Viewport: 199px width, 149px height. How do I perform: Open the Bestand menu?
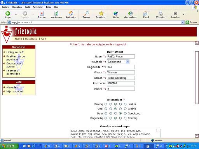pyautogui.click(x=5, y=7)
